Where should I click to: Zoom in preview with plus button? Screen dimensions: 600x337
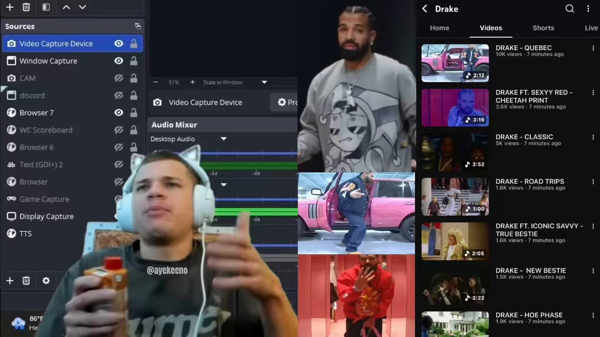[192, 82]
